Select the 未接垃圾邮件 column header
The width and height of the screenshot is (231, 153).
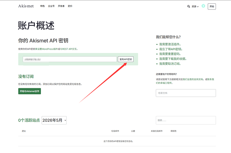157,131
